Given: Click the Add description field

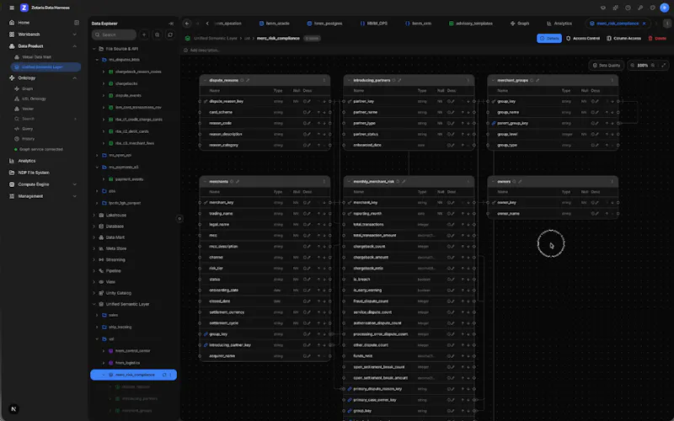Looking at the screenshot, I should coord(205,51).
